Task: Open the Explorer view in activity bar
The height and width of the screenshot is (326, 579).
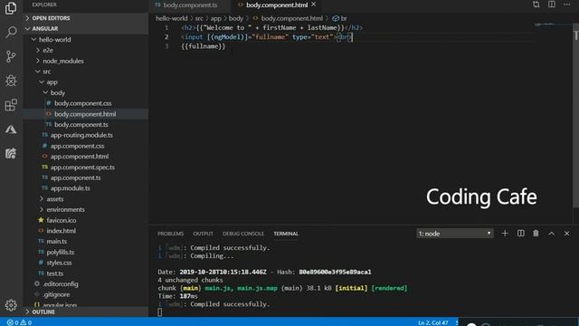Action: (11, 8)
